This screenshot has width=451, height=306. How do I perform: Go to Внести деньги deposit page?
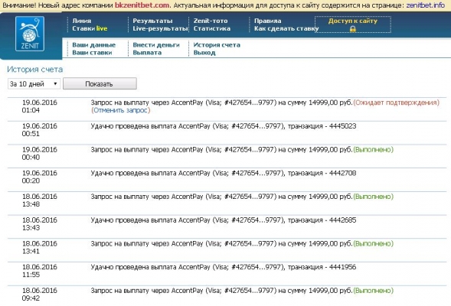tap(156, 45)
